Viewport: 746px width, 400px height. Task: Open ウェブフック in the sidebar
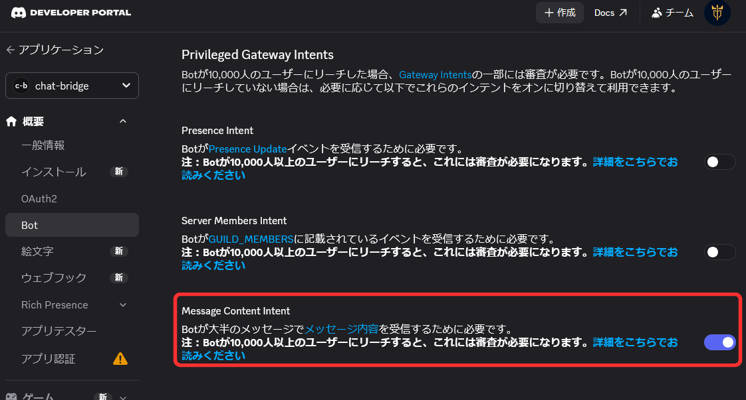54,277
